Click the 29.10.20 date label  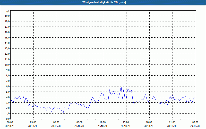click(195, 126)
